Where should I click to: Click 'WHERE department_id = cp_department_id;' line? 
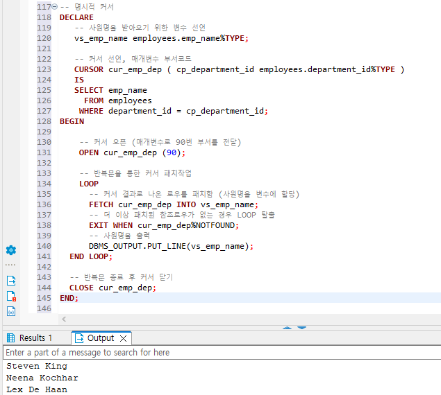[173, 111]
